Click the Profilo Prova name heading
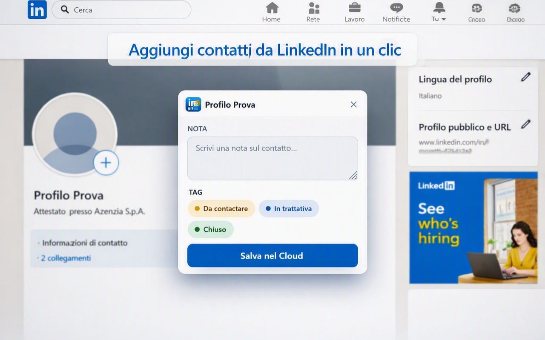Viewport: 545px width, 340px height. pos(69,195)
